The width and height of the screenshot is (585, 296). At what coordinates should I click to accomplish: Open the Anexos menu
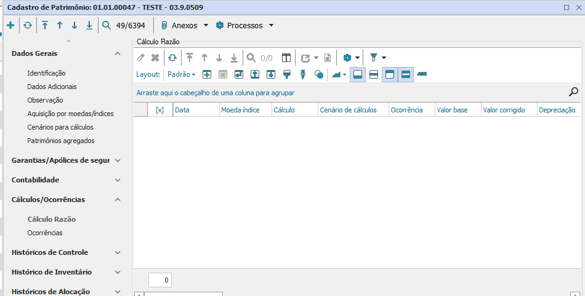click(185, 26)
